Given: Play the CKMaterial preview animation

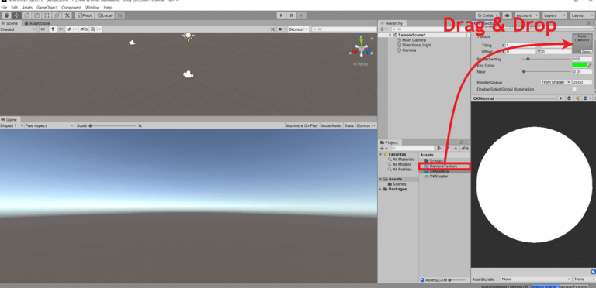Looking at the screenshot, I should (x=560, y=98).
